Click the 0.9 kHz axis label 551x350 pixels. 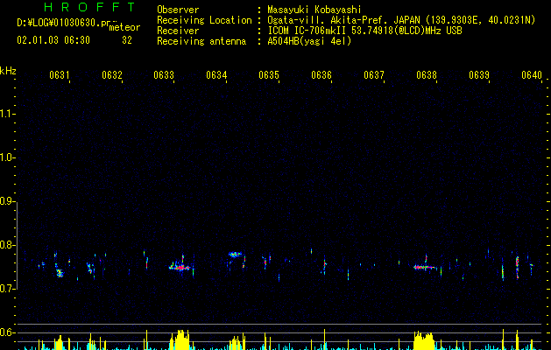point(7,201)
